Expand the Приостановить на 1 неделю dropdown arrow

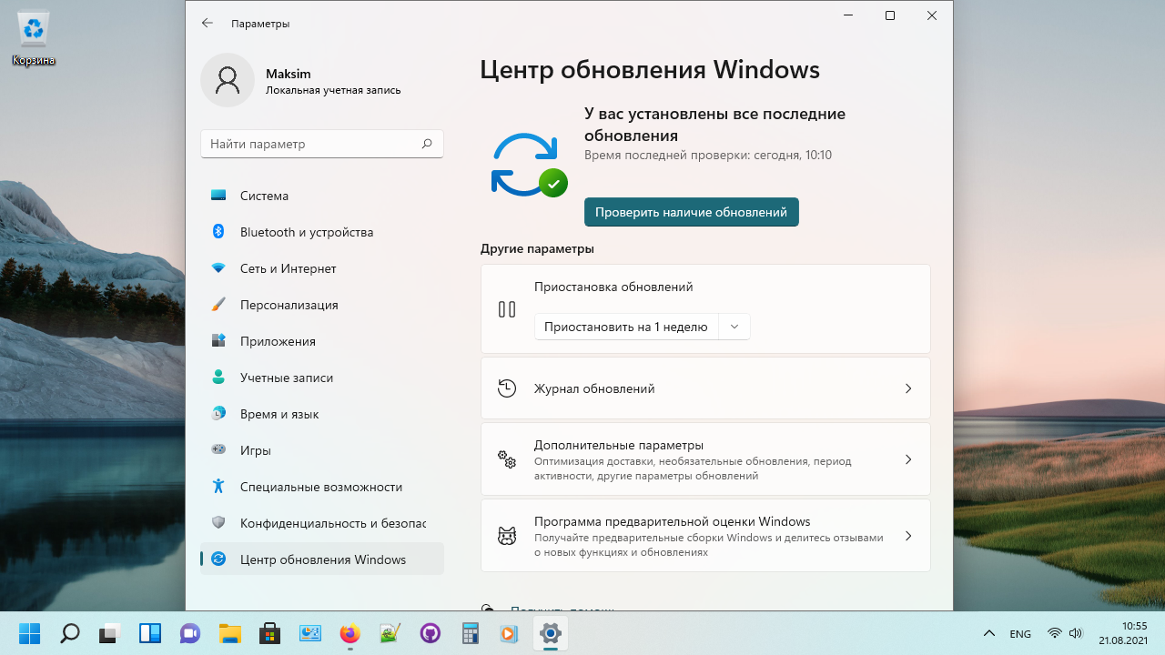pos(734,327)
